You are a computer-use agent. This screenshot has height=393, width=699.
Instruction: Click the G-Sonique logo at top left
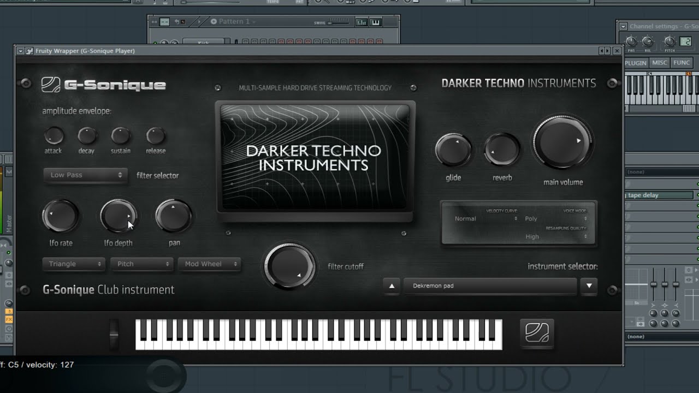coord(104,85)
